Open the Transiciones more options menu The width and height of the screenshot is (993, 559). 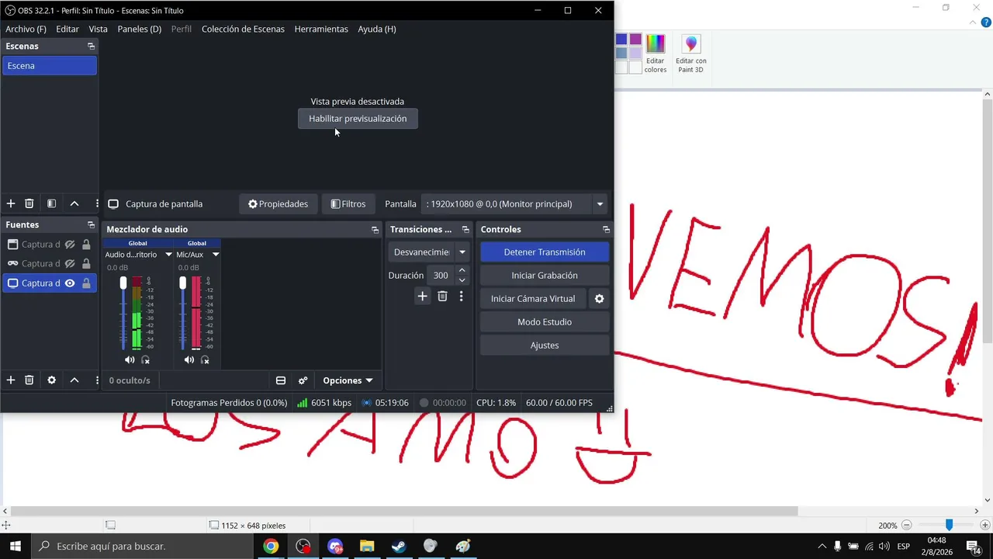pyautogui.click(x=461, y=296)
